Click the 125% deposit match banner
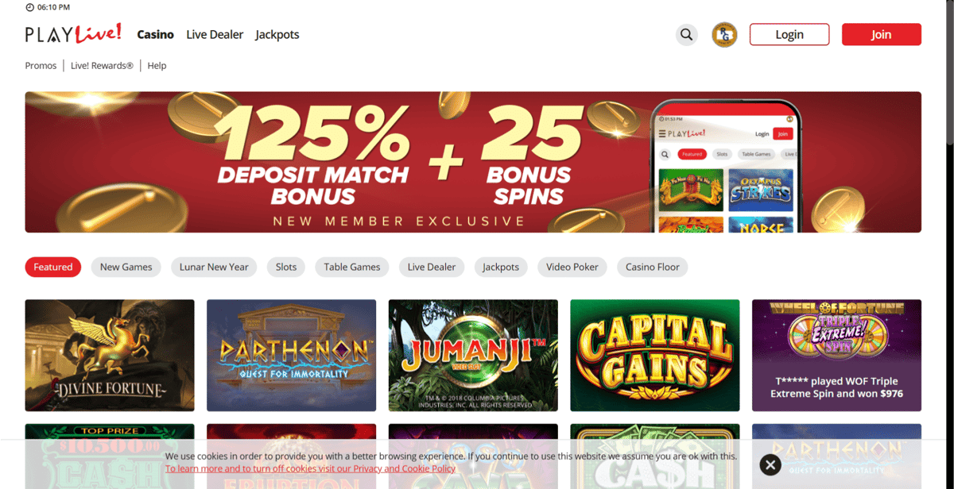The height and width of the screenshot is (489, 954). click(x=473, y=162)
